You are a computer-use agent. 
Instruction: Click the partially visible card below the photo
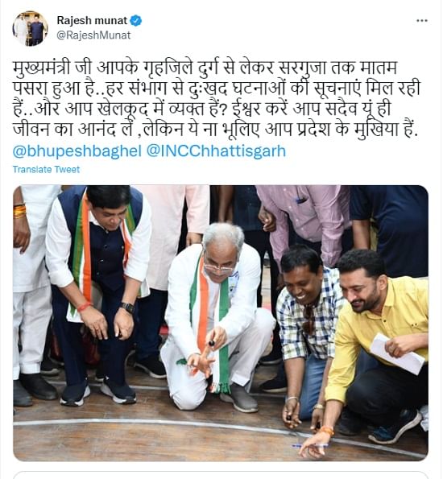tap(221, 475)
